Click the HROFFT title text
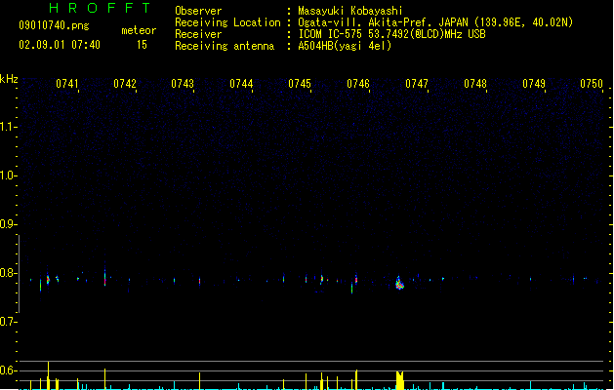The width and height of the screenshot is (614, 390). [x=100, y=8]
